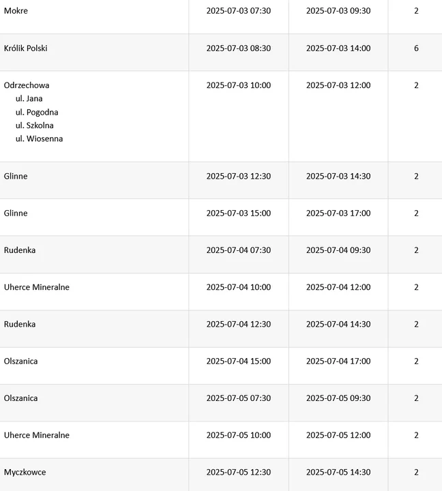Click Rudenka start 2025-07-04 07:30
This screenshot has height=491, width=442.
[x=238, y=250]
